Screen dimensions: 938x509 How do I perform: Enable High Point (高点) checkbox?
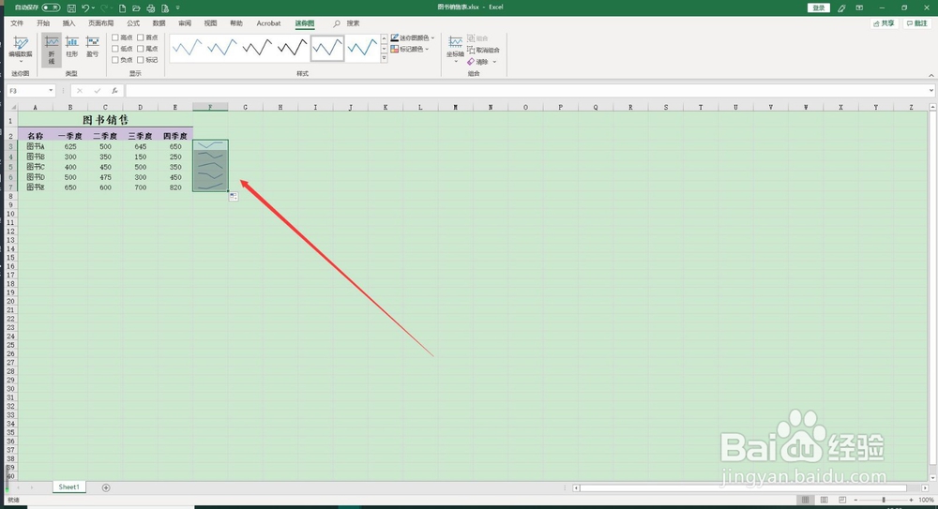coord(115,37)
